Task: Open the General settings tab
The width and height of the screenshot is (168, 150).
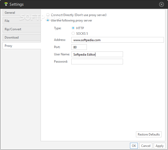Action: (x=22, y=13)
